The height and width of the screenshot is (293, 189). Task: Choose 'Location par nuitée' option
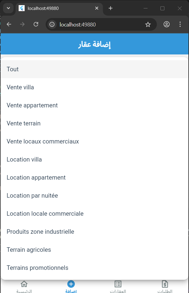click(32, 196)
